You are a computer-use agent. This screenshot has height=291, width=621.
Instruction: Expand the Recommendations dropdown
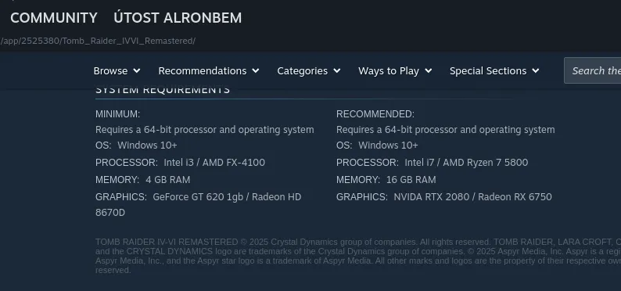coord(209,71)
